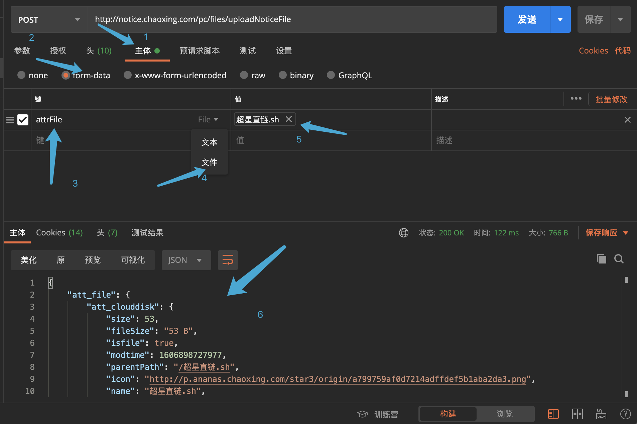637x424 pixels.
Task: Remove the 超星直链.sh file attachment
Action: (x=289, y=119)
